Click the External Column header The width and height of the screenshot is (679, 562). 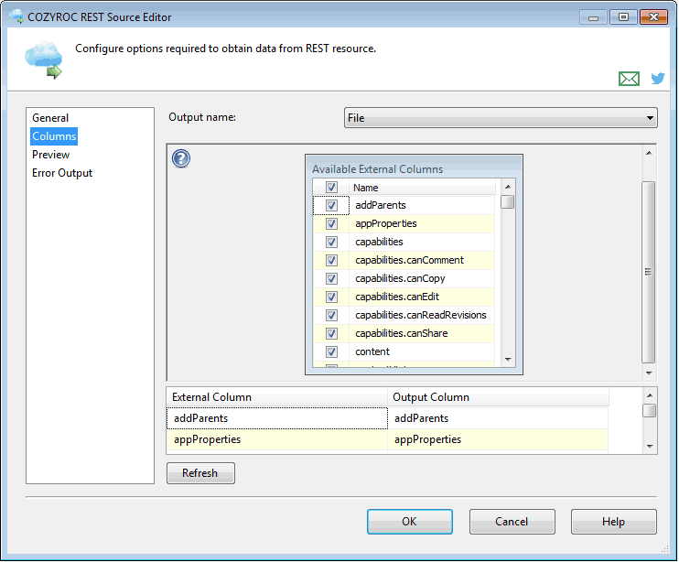click(276, 397)
